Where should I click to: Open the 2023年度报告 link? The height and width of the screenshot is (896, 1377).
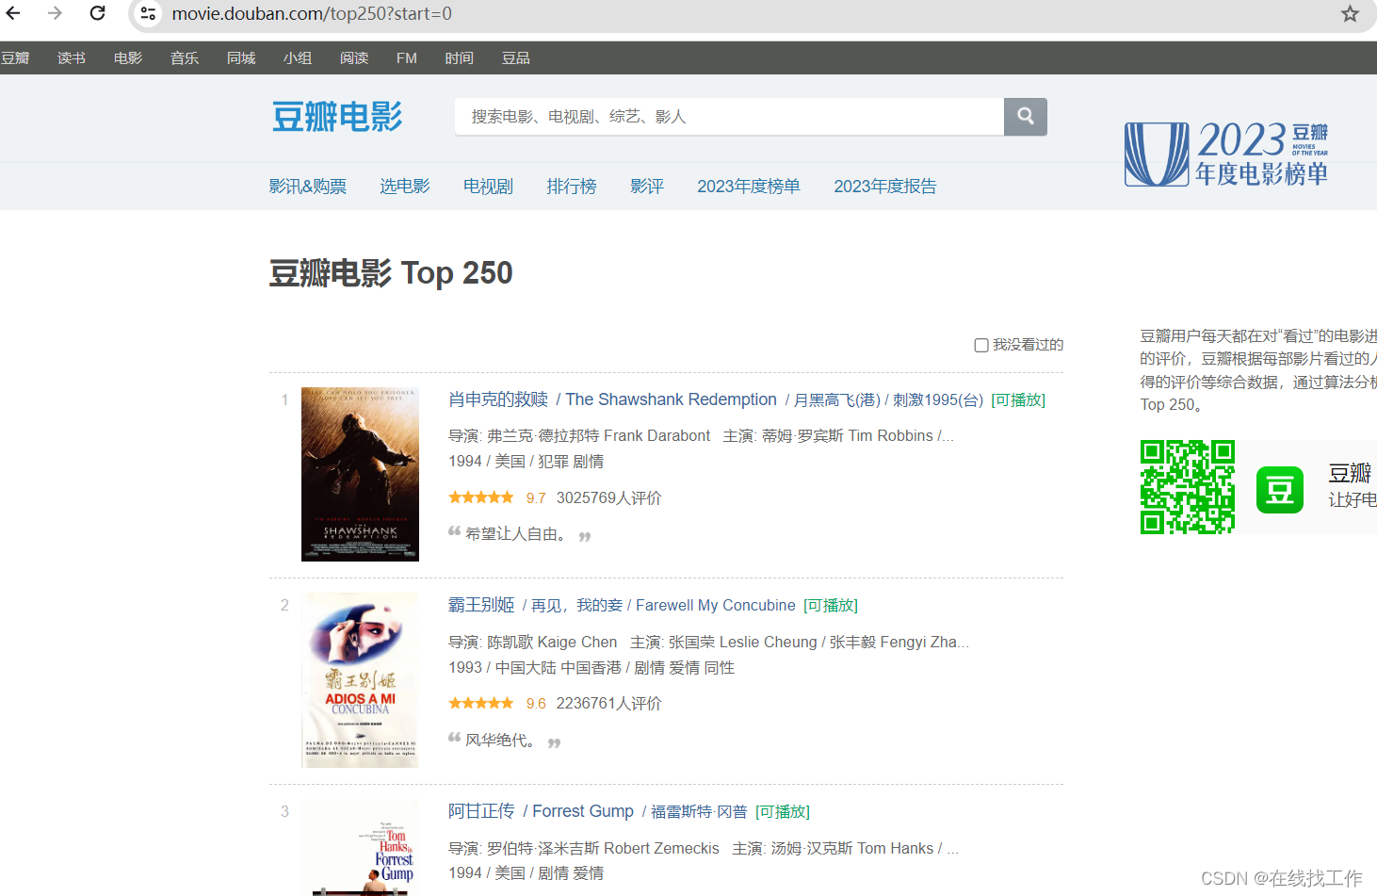[x=885, y=187]
